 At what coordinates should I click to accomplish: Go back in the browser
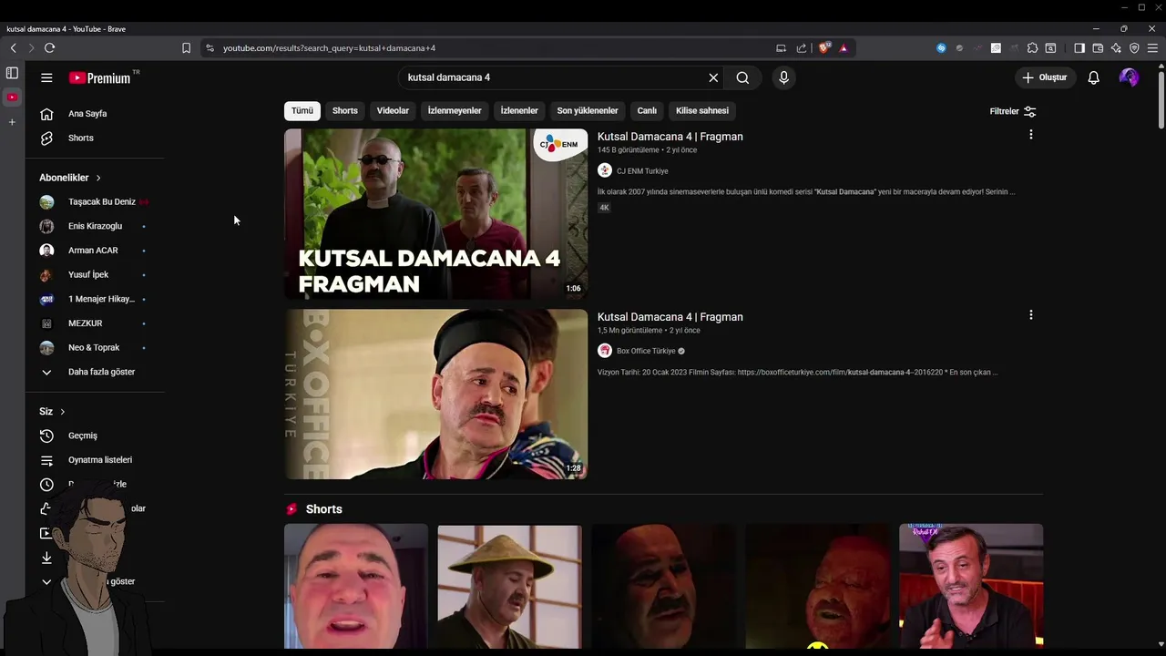coord(13,48)
